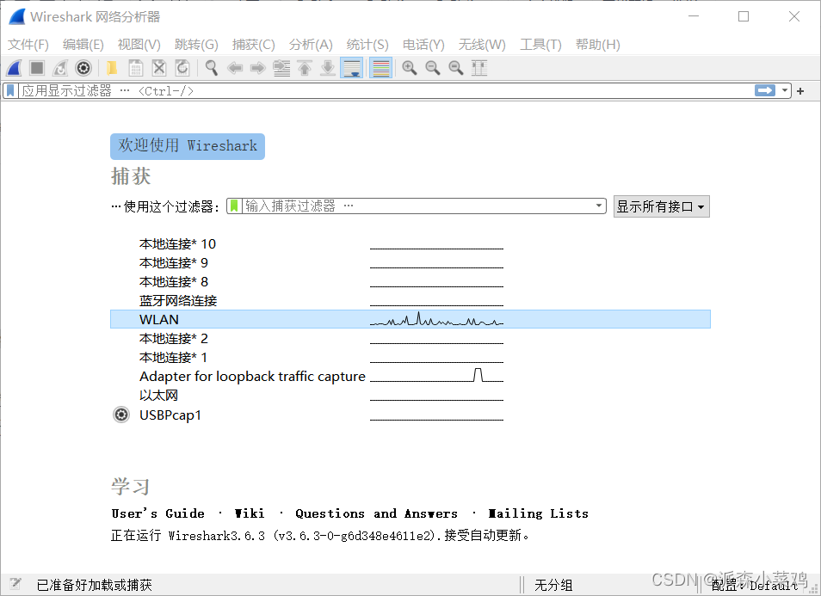
Task: Click display filter input field
Action: pos(386,91)
